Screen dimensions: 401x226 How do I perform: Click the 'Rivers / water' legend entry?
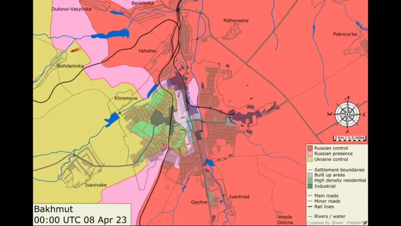coord(326,216)
